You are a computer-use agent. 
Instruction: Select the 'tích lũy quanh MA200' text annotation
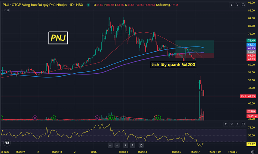tap(173, 65)
